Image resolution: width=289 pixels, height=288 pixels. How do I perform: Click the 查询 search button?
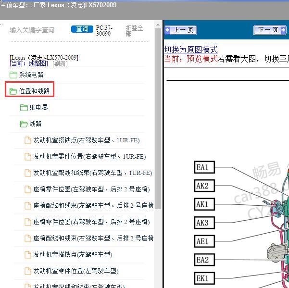click(x=82, y=29)
